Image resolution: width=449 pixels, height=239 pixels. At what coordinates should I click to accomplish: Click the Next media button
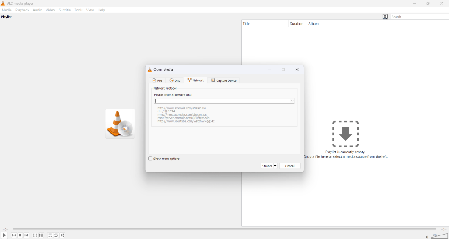(x=26, y=235)
